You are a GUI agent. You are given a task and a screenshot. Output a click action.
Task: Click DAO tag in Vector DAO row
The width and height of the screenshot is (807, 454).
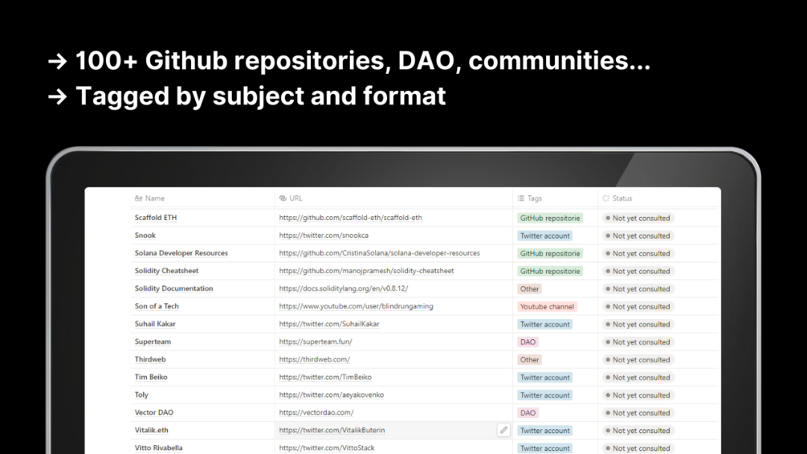click(x=528, y=413)
